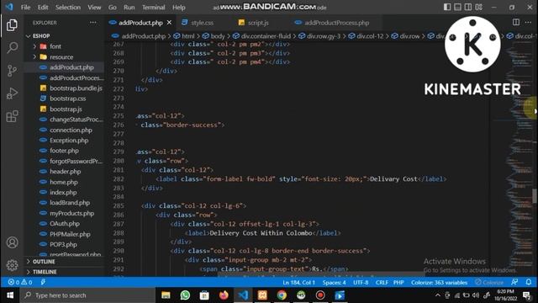
Task: Open WhatsApp from the taskbar
Action: click(185, 295)
